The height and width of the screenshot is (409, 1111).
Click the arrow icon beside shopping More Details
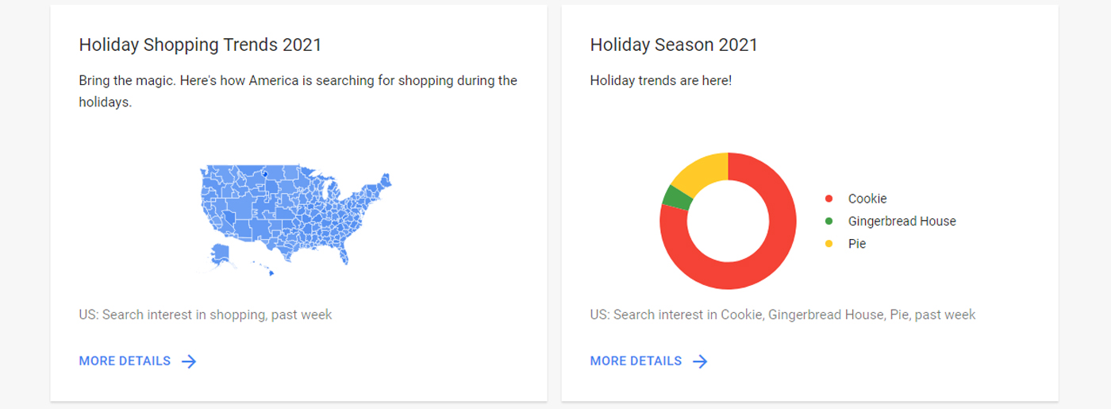coord(189,361)
